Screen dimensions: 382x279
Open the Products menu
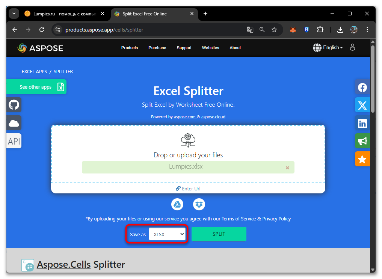point(130,48)
